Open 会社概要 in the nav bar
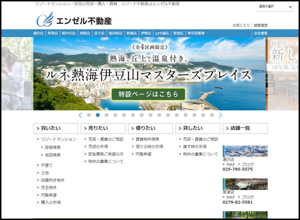Viewport: 300px width, 220px height. 261,33
